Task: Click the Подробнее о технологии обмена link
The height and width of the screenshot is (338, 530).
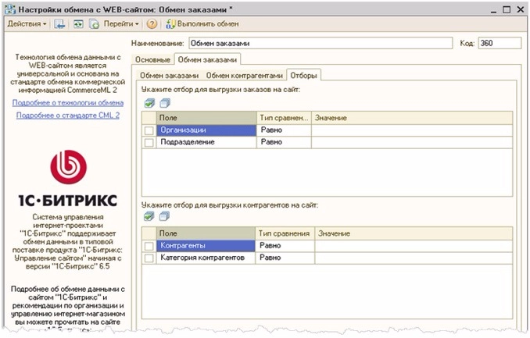Action: coord(68,102)
